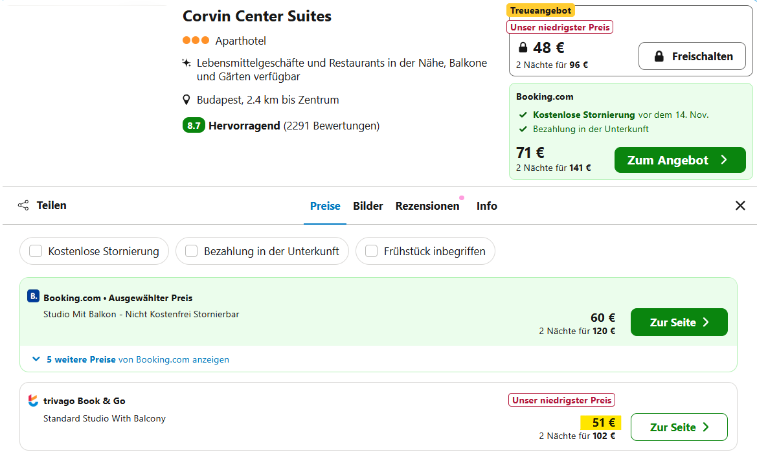Image resolution: width=757 pixels, height=461 pixels.
Task: Switch to the Bilder tab
Action: pyautogui.click(x=368, y=206)
